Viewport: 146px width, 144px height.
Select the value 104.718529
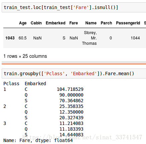(x=70, y=89)
